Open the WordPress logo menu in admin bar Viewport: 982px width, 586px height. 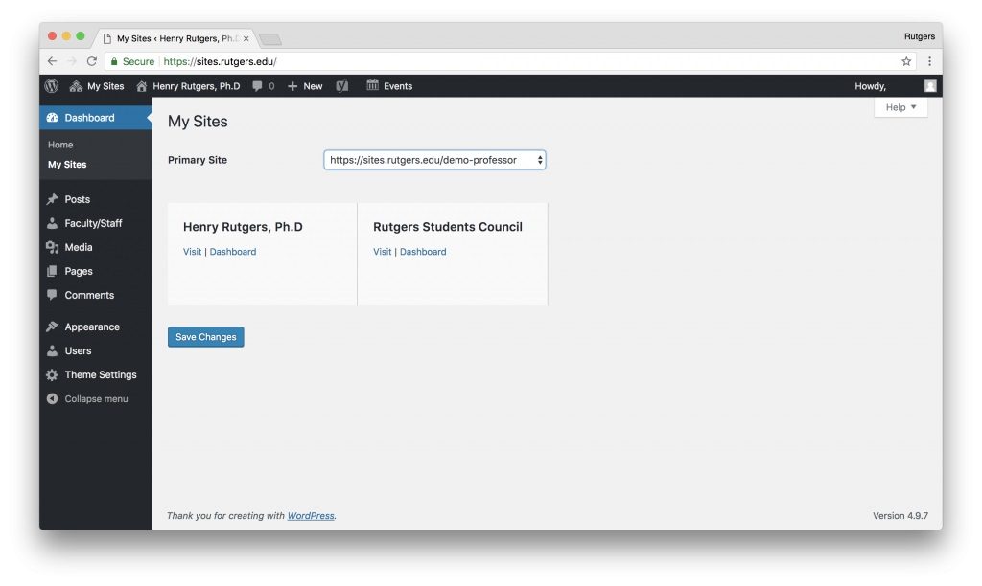point(51,86)
